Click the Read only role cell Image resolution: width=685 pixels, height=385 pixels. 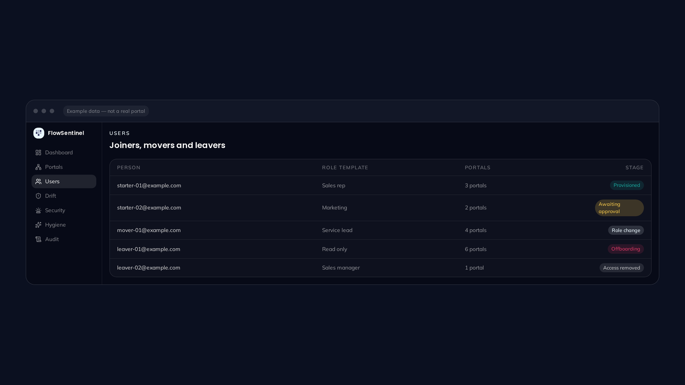point(334,249)
